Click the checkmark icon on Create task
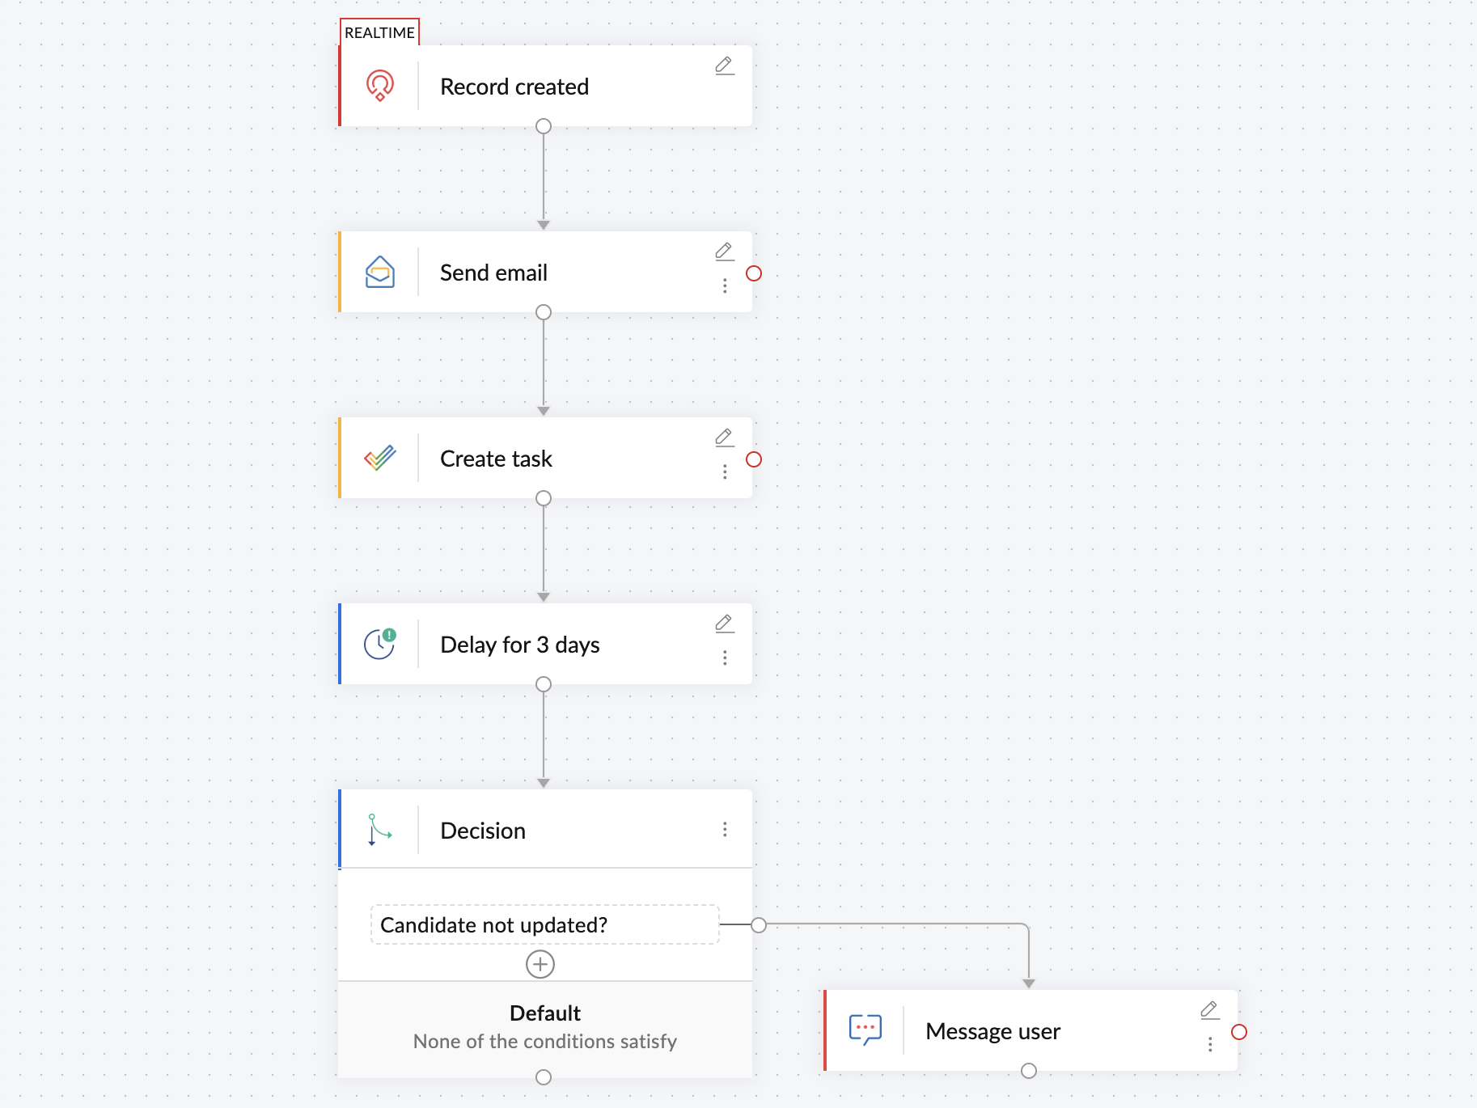This screenshot has height=1108, width=1477. point(379,459)
